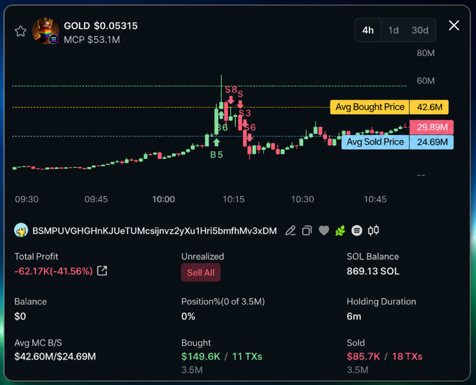
Task: Click the 11 TXs bought count
Action: (247, 356)
